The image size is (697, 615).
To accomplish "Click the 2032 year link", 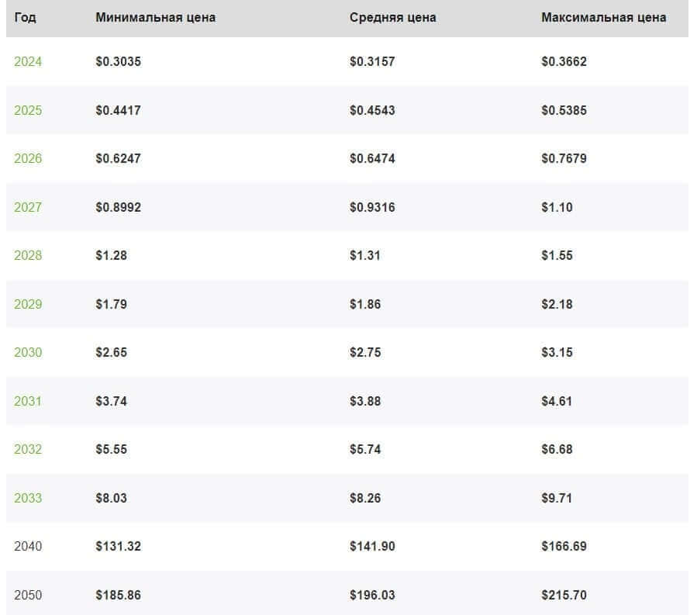I will pyautogui.click(x=28, y=449).
